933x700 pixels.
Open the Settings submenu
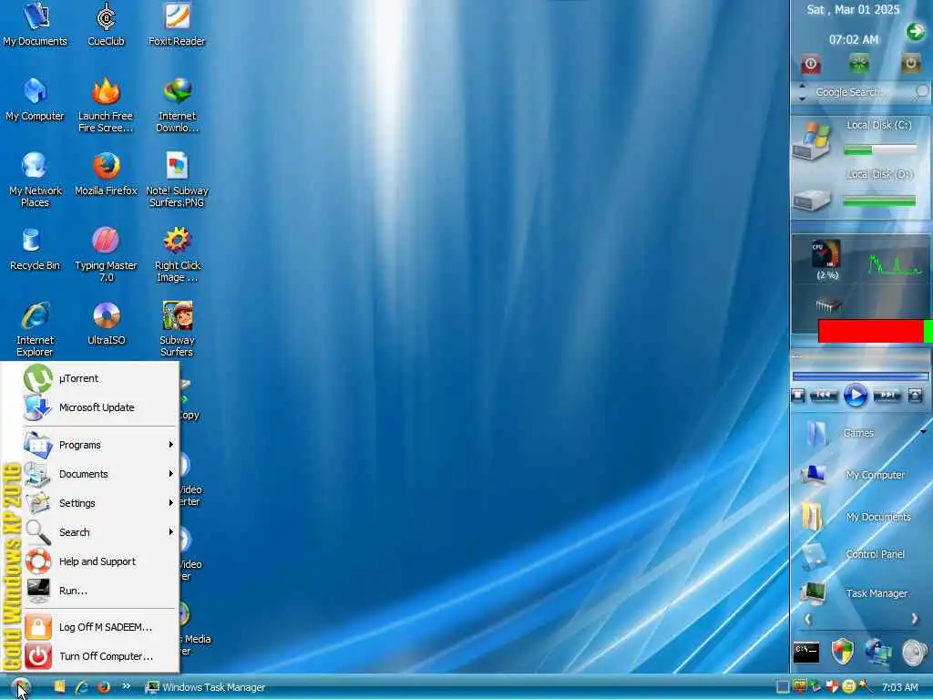(x=100, y=503)
